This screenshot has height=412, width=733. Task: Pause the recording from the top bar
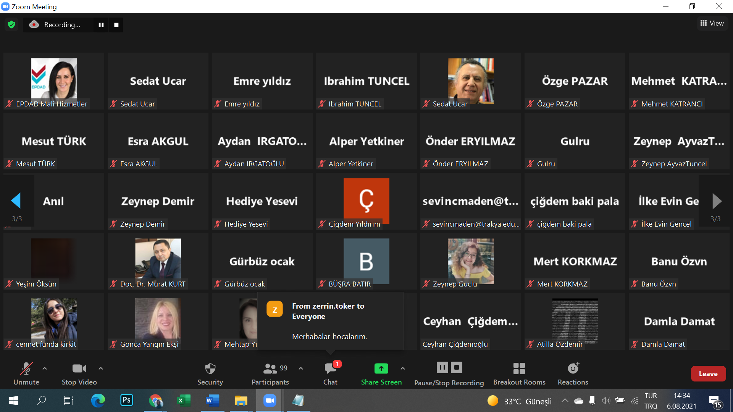point(101,25)
